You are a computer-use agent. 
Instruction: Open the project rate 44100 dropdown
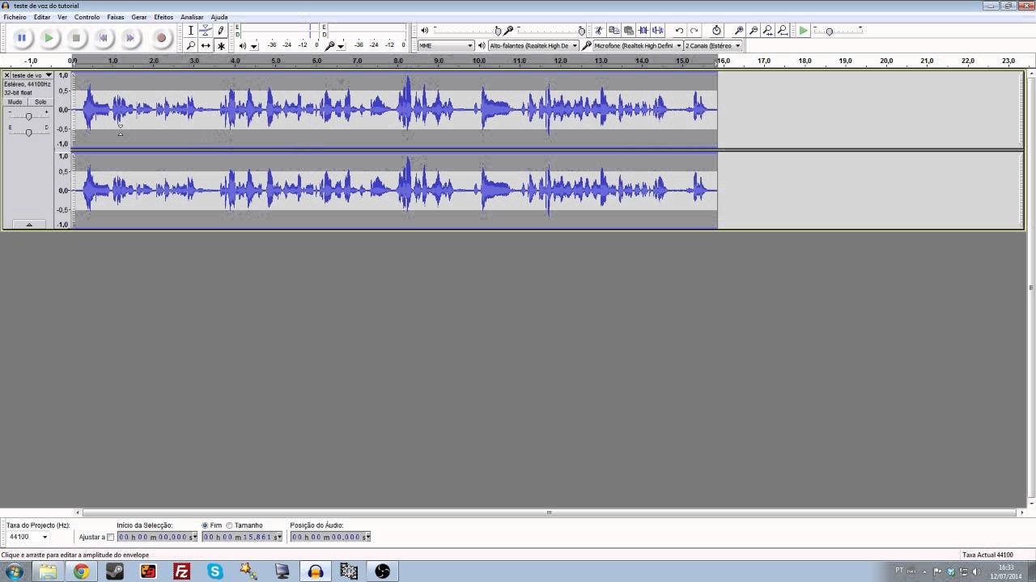[x=28, y=537]
